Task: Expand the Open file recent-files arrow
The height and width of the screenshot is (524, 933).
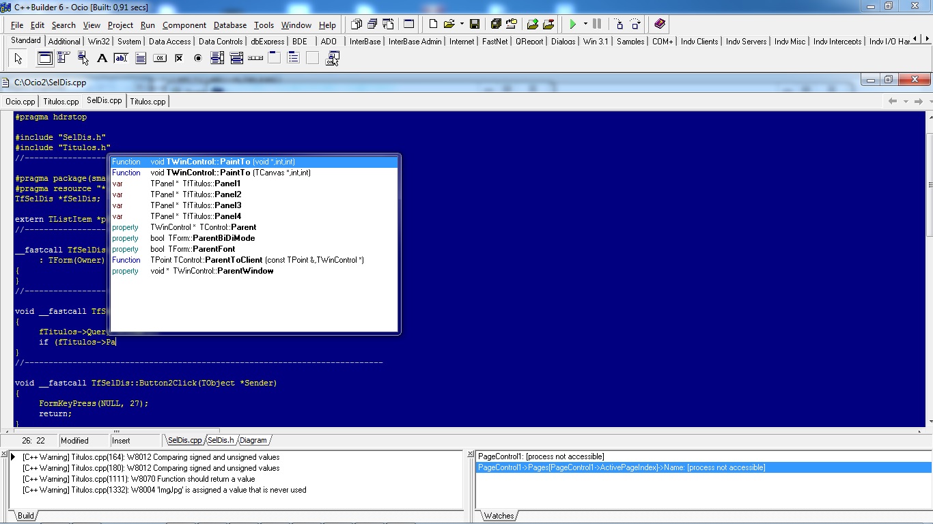Action: tap(462, 25)
